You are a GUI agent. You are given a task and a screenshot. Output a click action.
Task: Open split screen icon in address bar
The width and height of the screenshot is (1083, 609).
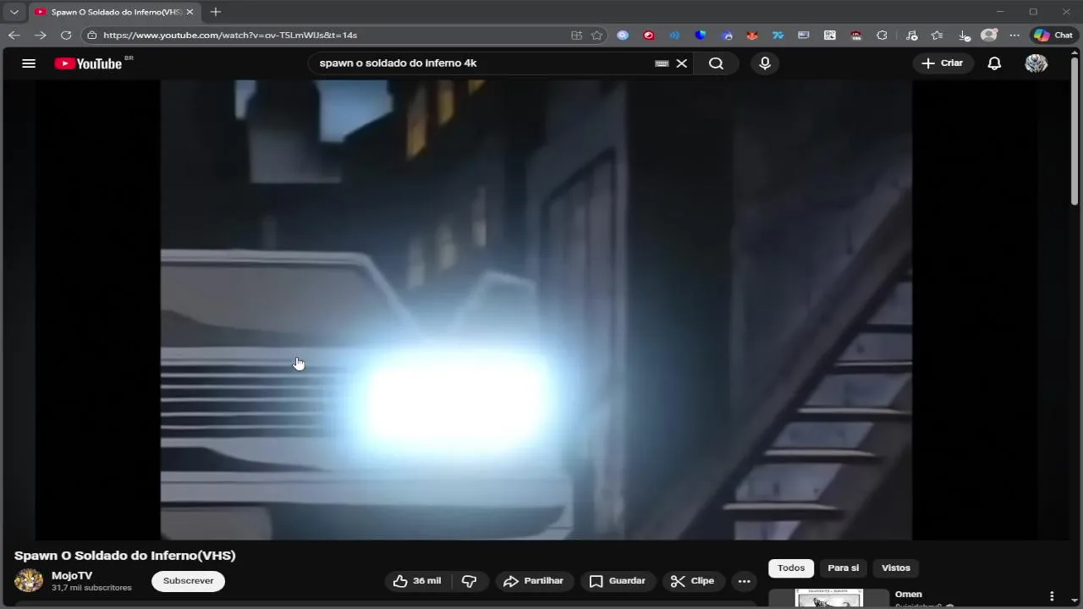pyautogui.click(x=576, y=36)
